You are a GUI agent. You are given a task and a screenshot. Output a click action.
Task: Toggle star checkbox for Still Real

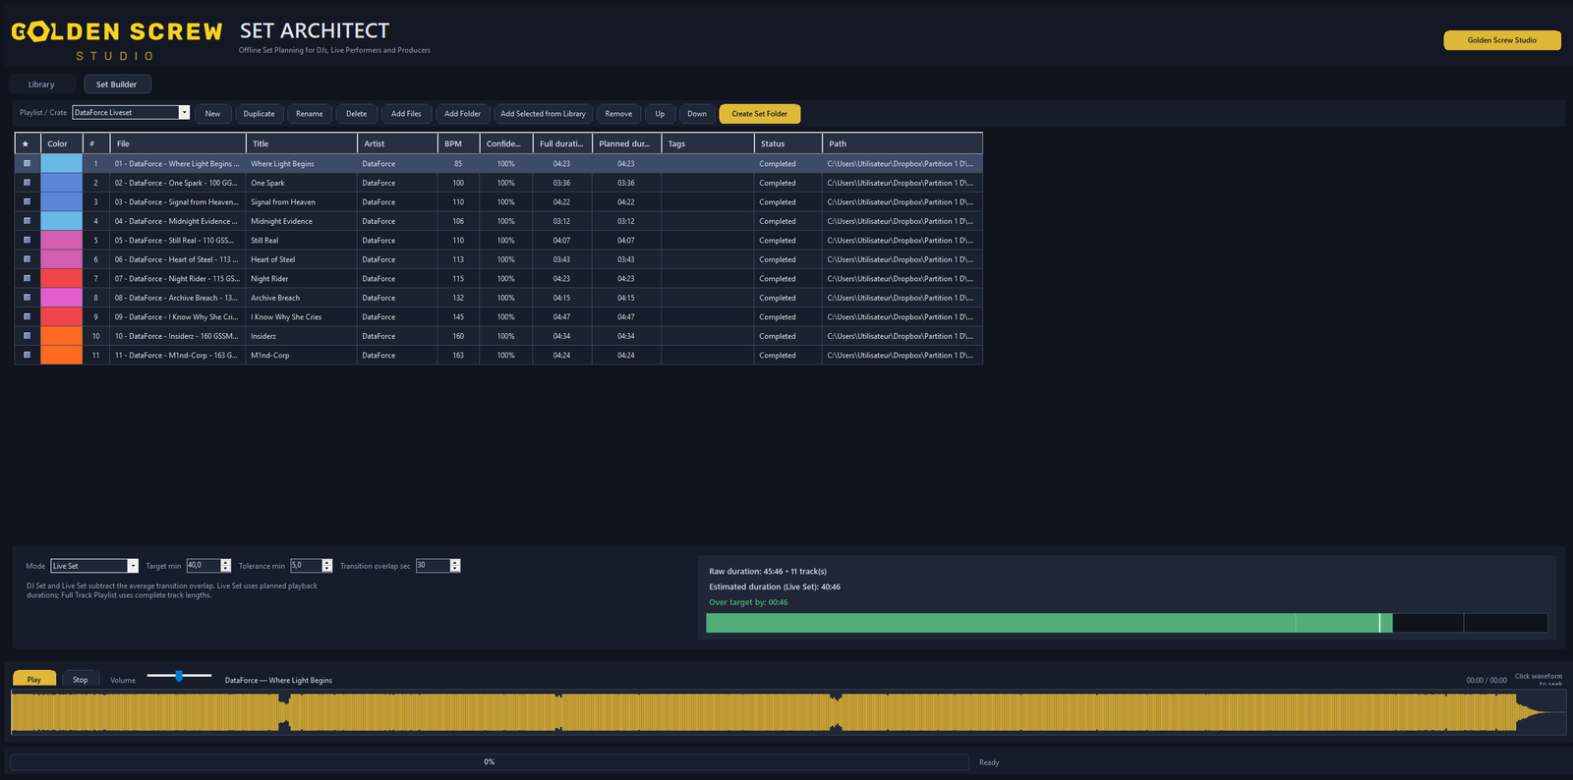tap(27, 241)
